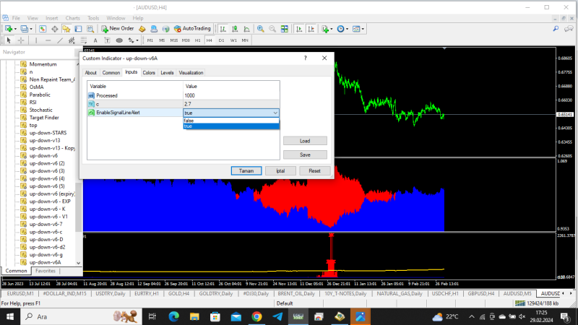Click the AutoTrading toolbar button
This screenshot has height=325, width=578.
pyautogui.click(x=192, y=28)
